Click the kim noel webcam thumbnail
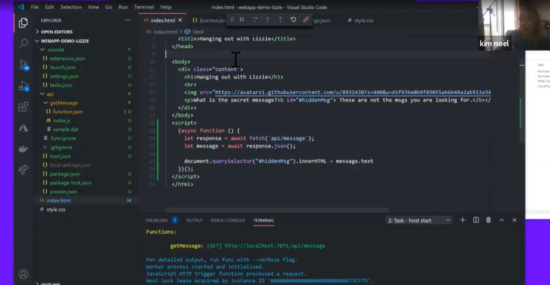Screen dimensions: 550x285 [514, 24]
